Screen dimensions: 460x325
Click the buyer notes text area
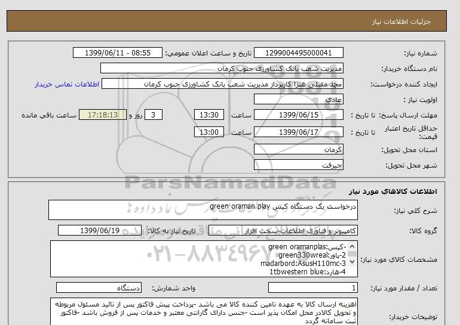coord(204,312)
